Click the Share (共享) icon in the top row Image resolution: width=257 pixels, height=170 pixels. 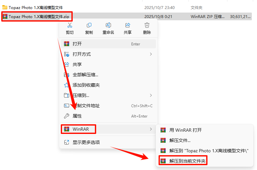click(x=128, y=25)
